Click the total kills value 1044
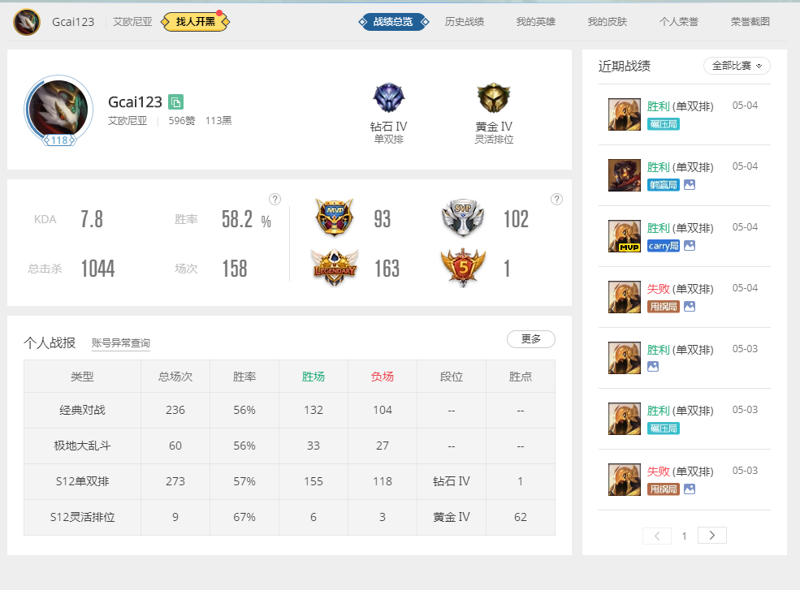Image resolution: width=800 pixels, height=590 pixels. coord(97,269)
